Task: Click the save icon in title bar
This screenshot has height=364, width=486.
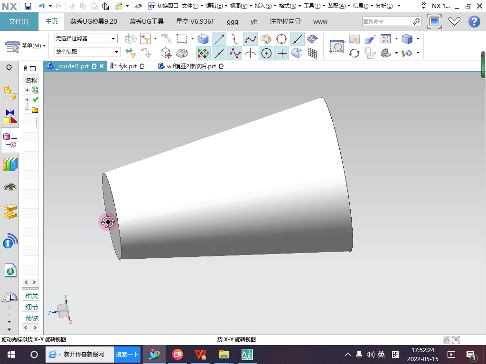Action: 28,6
